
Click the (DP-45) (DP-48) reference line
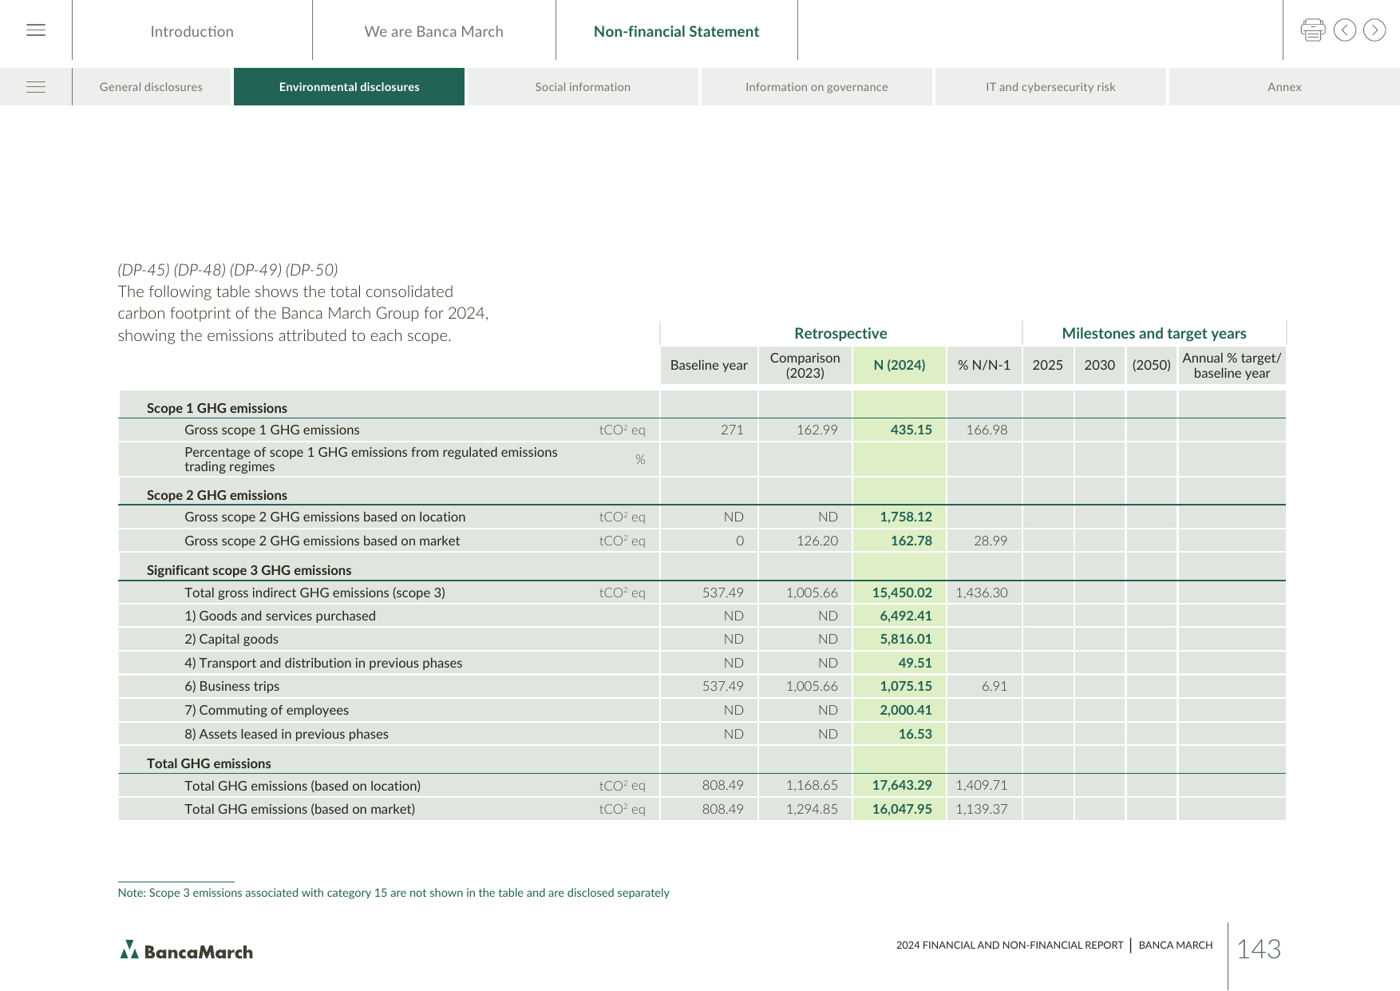(227, 270)
